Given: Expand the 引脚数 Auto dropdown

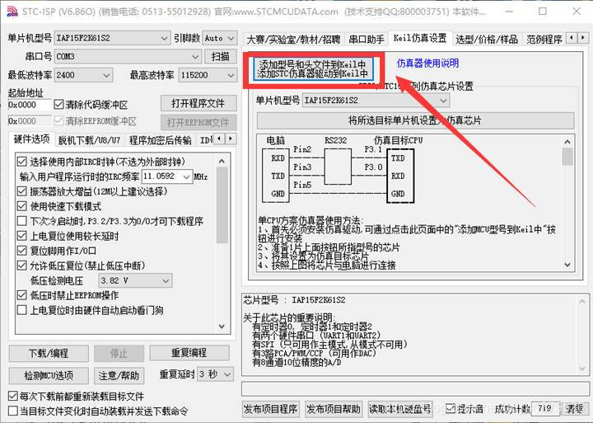Looking at the screenshot, I should (220, 38).
